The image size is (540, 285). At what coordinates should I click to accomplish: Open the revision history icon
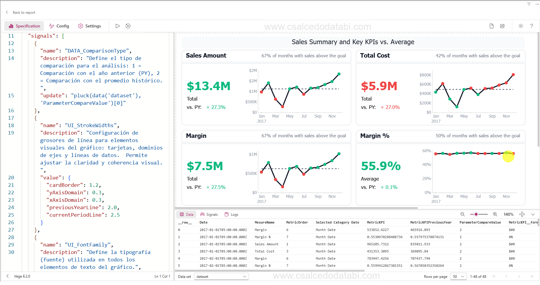pyautogui.click(x=128, y=26)
